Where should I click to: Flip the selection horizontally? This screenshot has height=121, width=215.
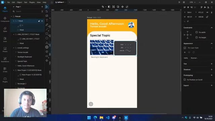(207, 12)
